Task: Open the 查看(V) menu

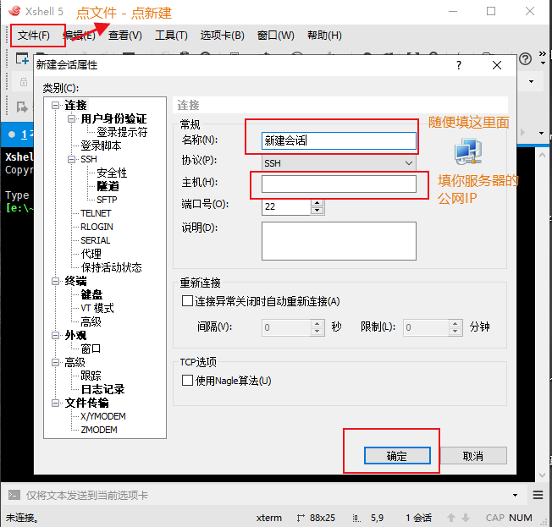Action: coord(125,36)
